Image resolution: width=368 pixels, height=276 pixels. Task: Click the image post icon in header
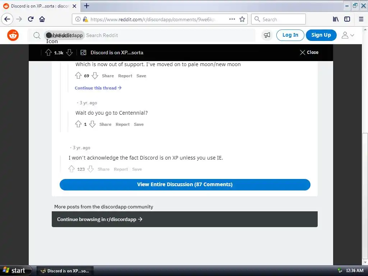(83, 52)
